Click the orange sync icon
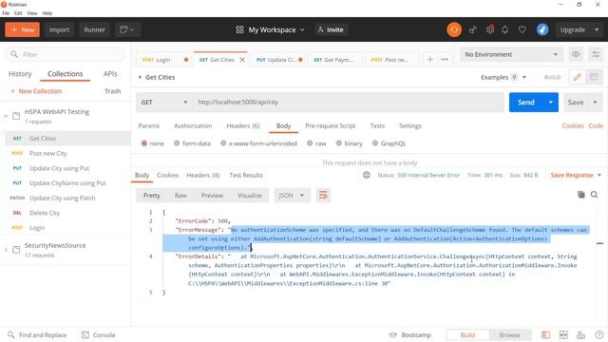 tap(454, 29)
